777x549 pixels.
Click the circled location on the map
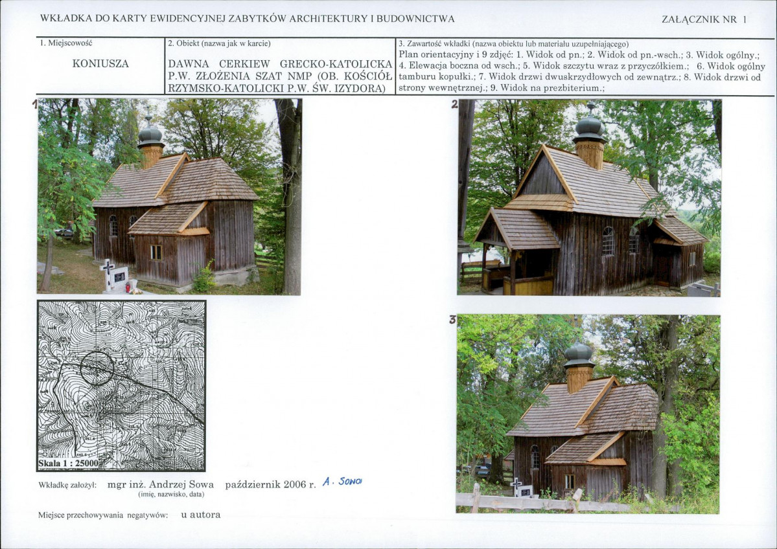coord(97,368)
